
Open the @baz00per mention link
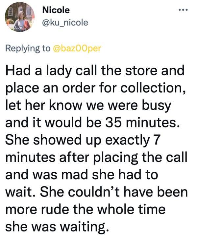coord(77,48)
